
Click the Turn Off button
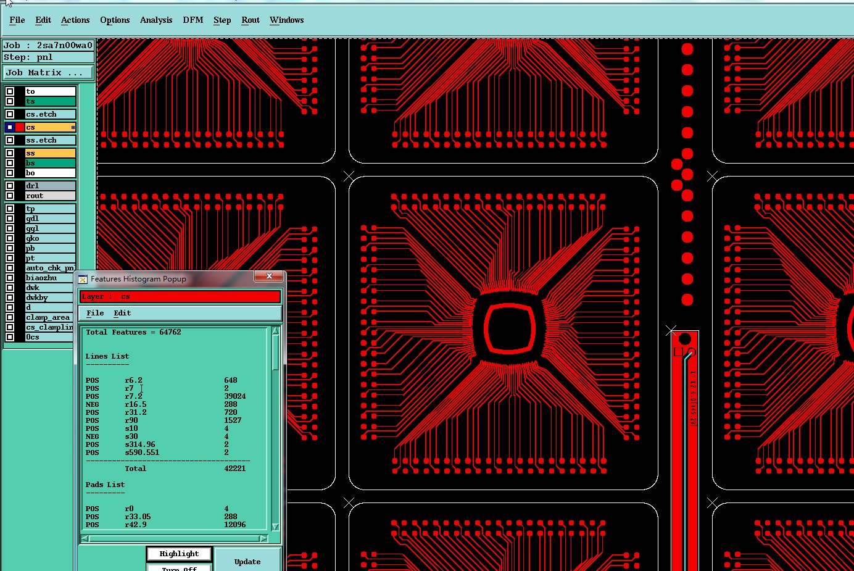point(179,567)
